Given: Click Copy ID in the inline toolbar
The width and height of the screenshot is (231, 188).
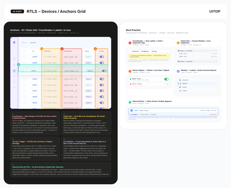Looking at the screenshot, I should [153, 114].
